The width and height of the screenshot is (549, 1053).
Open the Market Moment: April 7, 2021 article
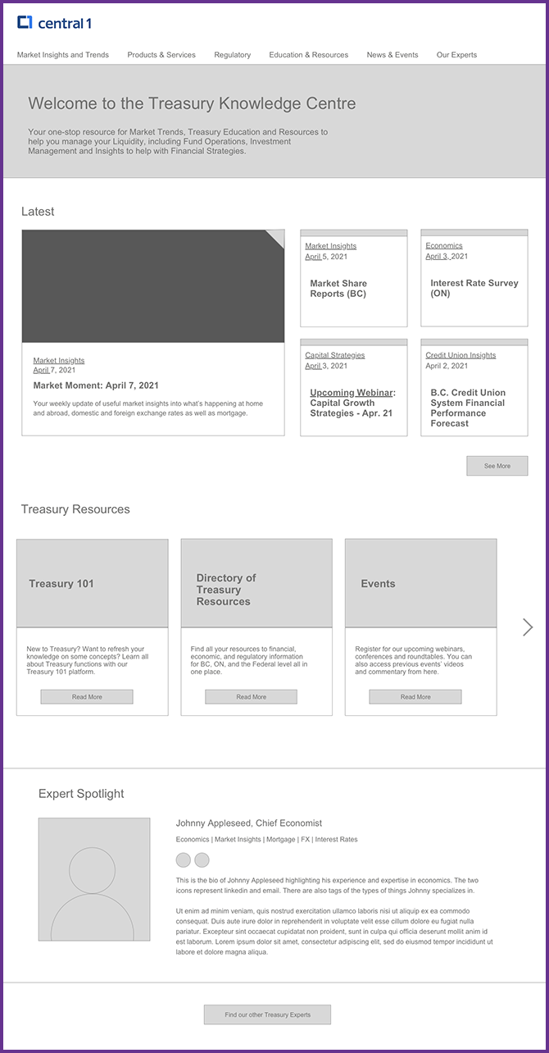(96, 385)
